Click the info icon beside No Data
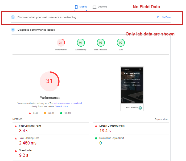Image resolution: width=186 pixels, height=161 pixels. pyautogui.click(x=158, y=17)
